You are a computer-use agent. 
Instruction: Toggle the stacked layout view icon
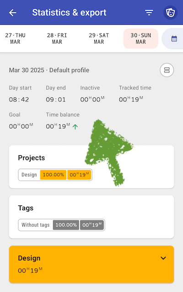[167, 70]
